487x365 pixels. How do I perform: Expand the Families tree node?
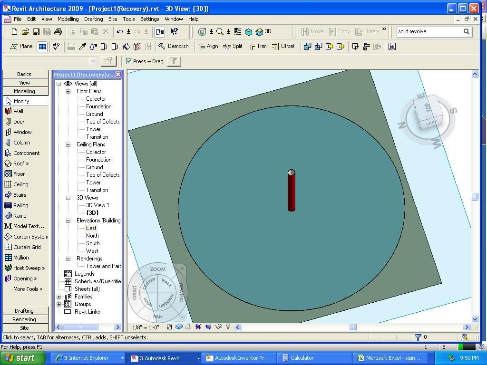(59, 297)
